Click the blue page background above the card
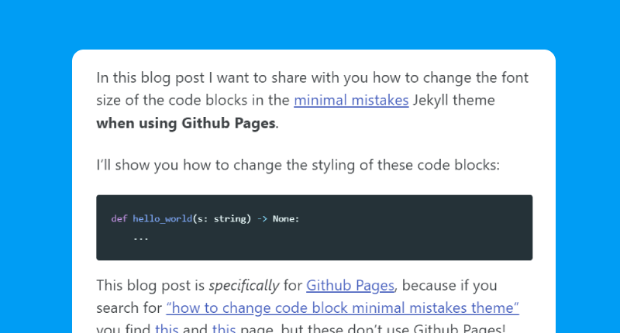Viewport: 620px width, 333px height. [310, 24]
